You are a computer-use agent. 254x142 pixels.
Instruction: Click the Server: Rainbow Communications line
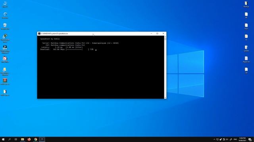point(81,43)
